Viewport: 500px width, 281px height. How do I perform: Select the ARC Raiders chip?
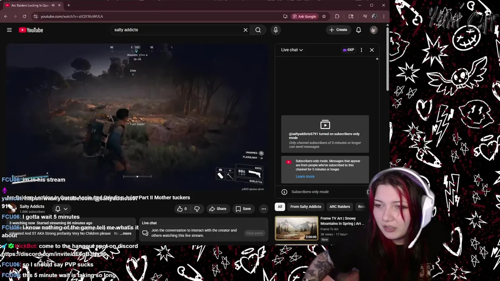[x=340, y=206]
